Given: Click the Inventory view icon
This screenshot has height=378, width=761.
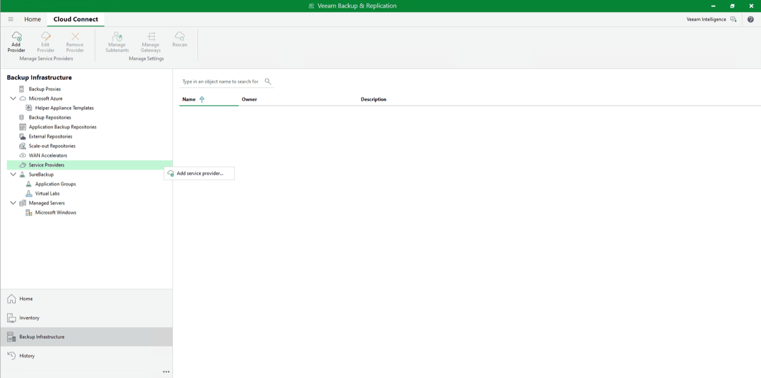Looking at the screenshot, I should (x=11, y=318).
